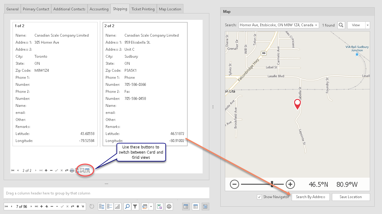
Task: Click the map zoom slider handle
Action: [x=272, y=184]
